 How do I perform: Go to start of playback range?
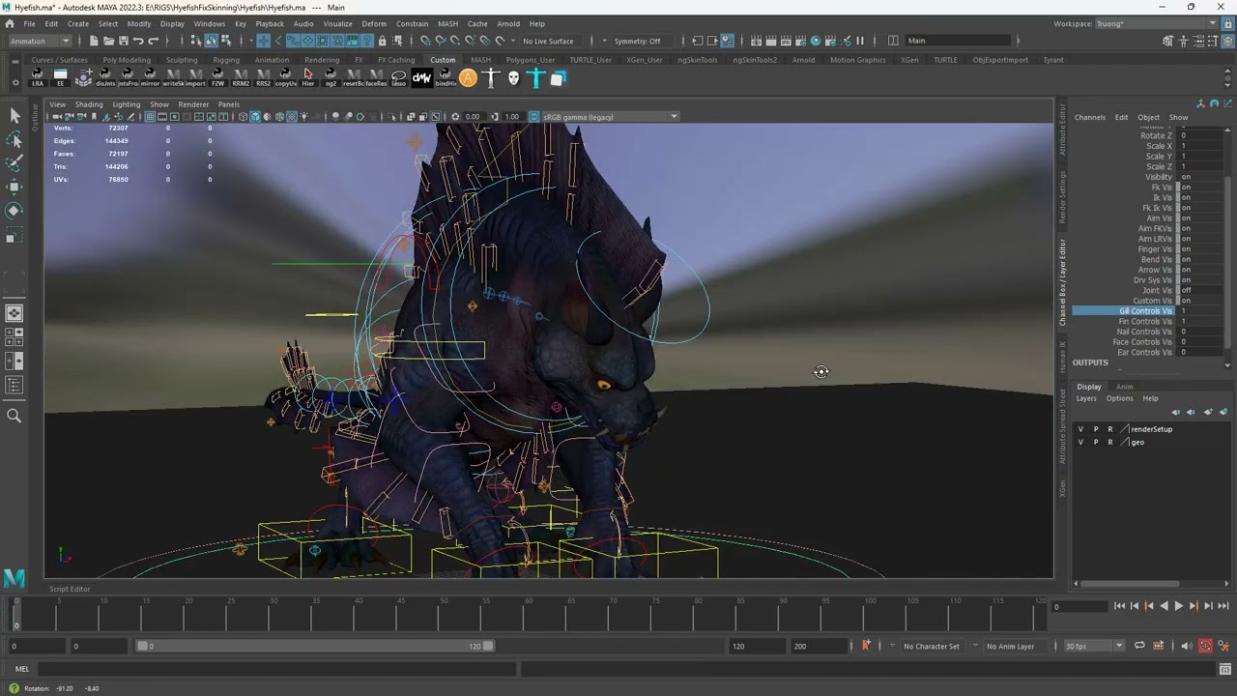point(1119,606)
